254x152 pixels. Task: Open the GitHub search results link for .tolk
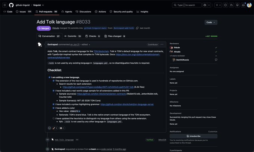(98, 87)
